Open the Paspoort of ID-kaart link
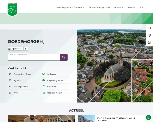The width and height of the screenshot is (153, 122). point(23,74)
